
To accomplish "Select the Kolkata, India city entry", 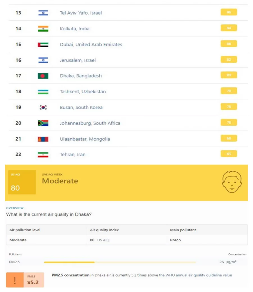I will [74, 28].
